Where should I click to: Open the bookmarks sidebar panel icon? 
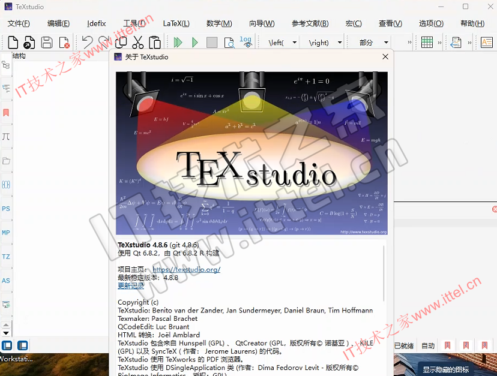click(x=6, y=113)
